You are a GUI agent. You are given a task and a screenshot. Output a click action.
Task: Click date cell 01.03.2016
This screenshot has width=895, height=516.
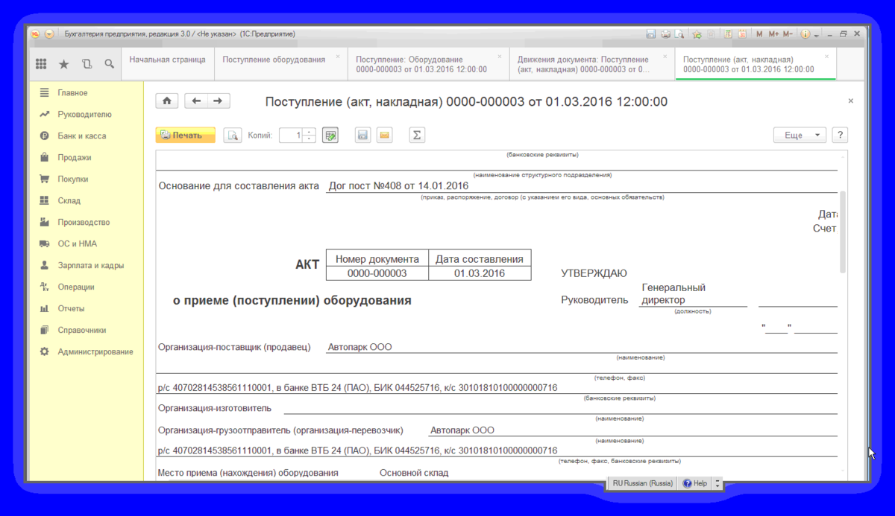[480, 273]
